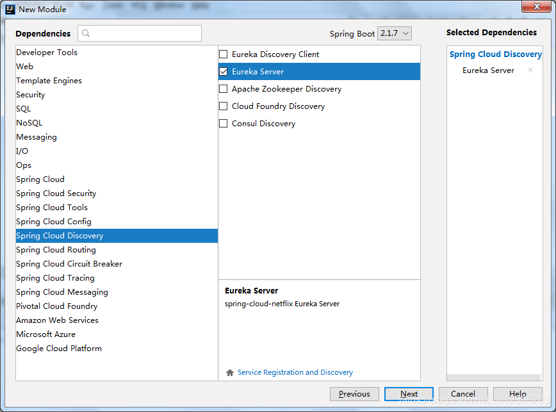
Task: Close the New Module dialog
Action: 537,6
